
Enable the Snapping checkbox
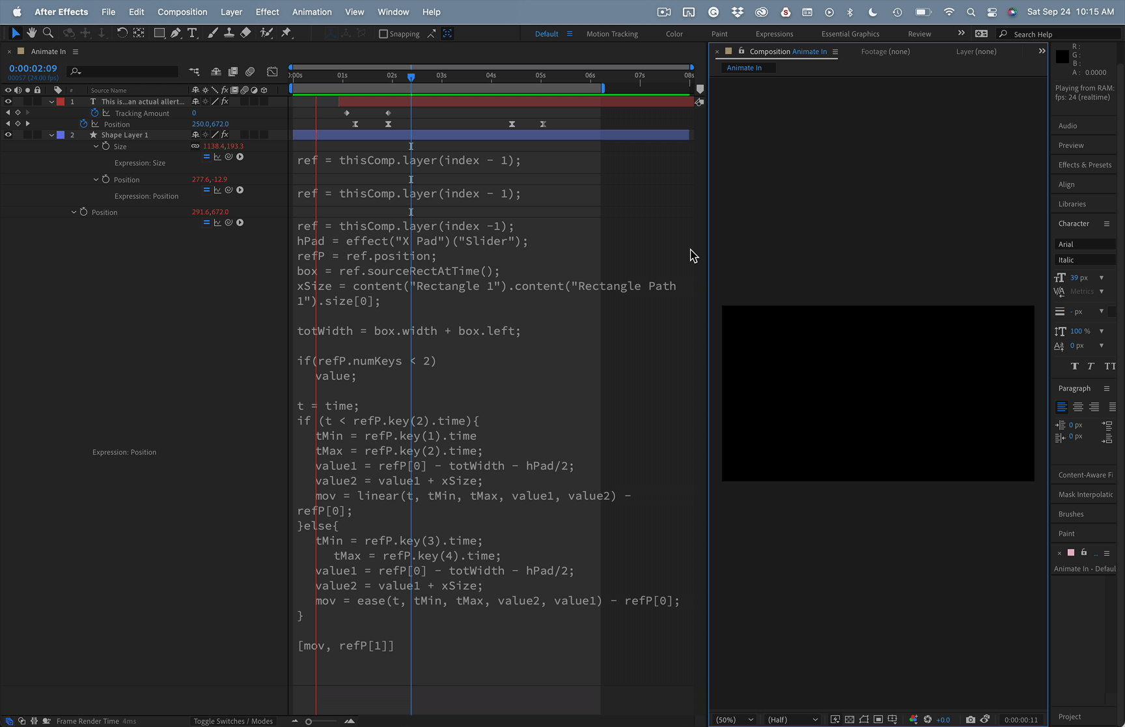(x=383, y=34)
